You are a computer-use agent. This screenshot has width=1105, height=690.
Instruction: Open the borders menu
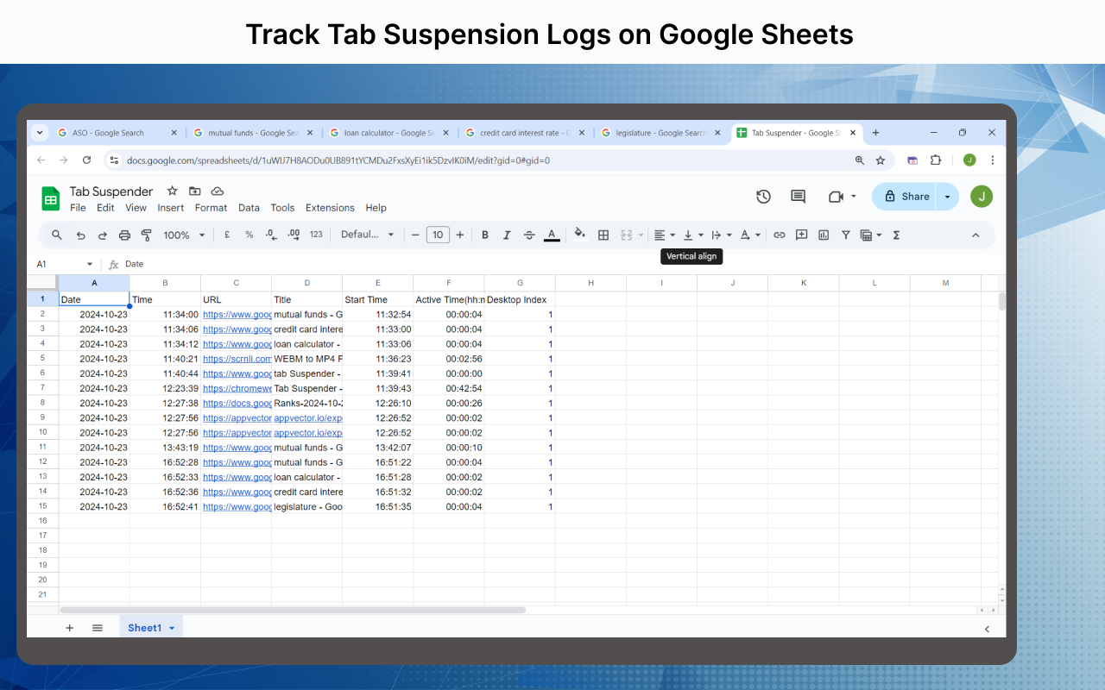(x=603, y=235)
